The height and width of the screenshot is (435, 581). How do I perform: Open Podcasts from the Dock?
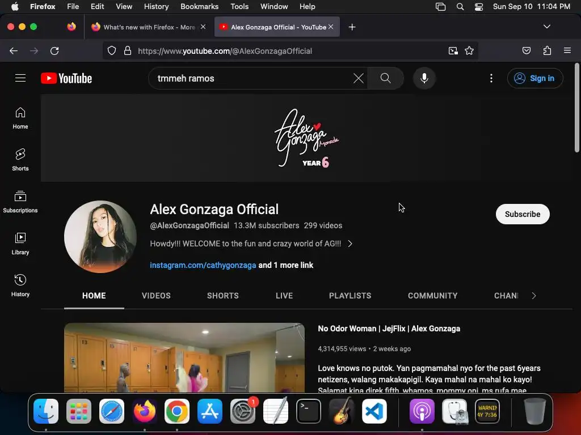pyautogui.click(x=422, y=411)
